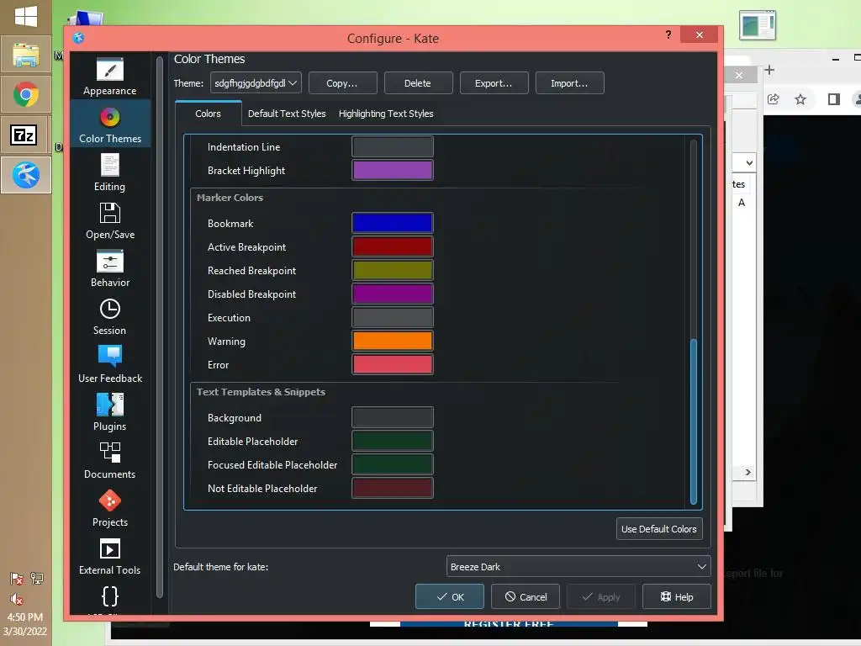The height and width of the screenshot is (646, 861).
Task: Click the share icon in browser toolbar
Action: [774, 99]
